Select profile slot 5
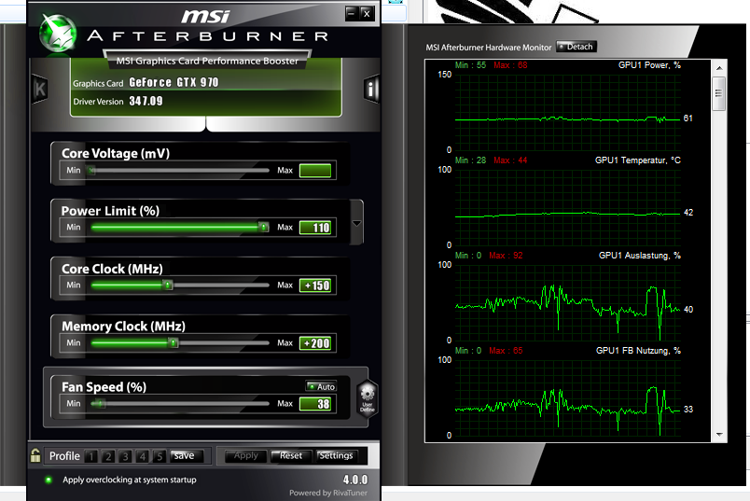Image resolution: width=750 pixels, height=501 pixels. pyautogui.click(x=160, y=456)
